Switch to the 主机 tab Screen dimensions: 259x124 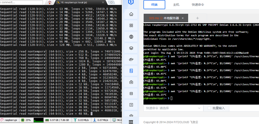tap(176, 5)
